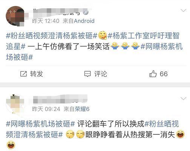Tap the 转发 repost label
Screen dimensions: 190x151
37,74
